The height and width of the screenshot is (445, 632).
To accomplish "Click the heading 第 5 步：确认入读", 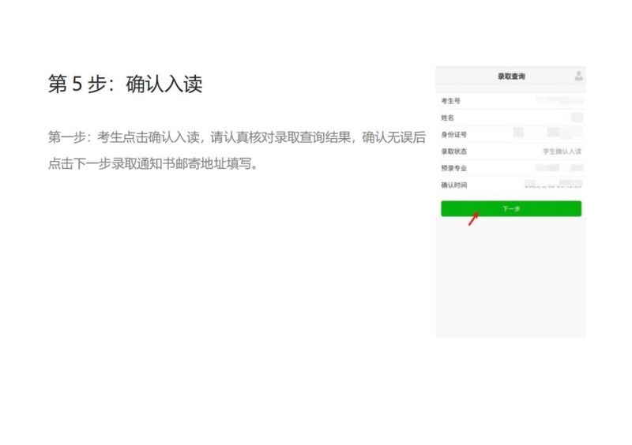I will tap(125, 84).
